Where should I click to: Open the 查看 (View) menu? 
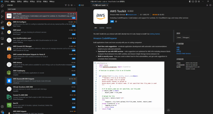[26, 1]
